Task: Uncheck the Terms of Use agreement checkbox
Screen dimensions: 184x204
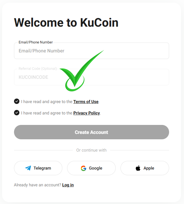Action: click(x=17, y=101)
